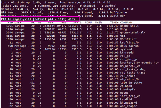Click the TIME+ column header

(114, 23)
